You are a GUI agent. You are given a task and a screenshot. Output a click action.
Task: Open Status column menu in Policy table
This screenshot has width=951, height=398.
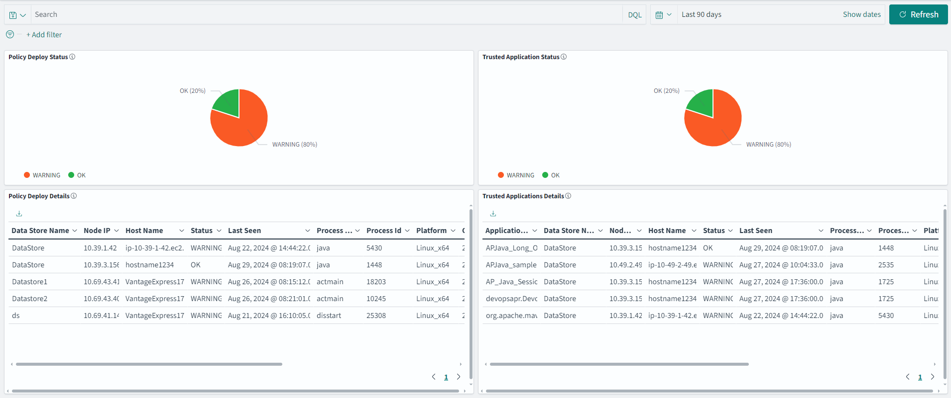coord(219,231)
